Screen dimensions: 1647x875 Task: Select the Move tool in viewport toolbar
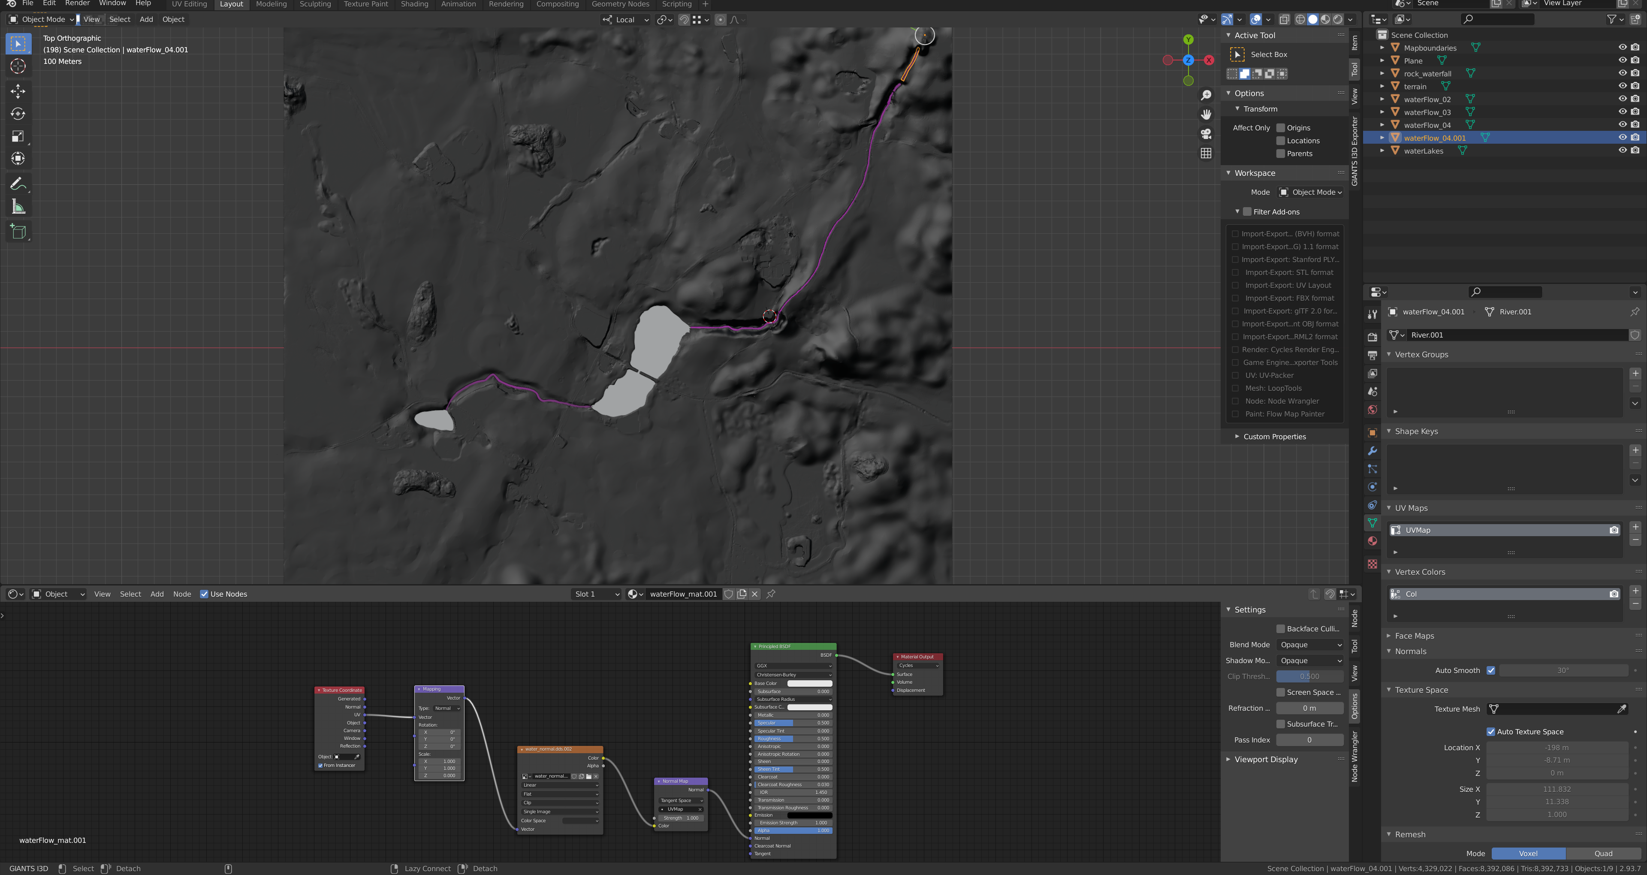point(18,91)
